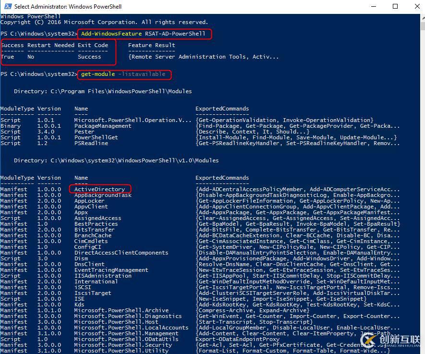Select the Appx module name

(x=81, y=212)
